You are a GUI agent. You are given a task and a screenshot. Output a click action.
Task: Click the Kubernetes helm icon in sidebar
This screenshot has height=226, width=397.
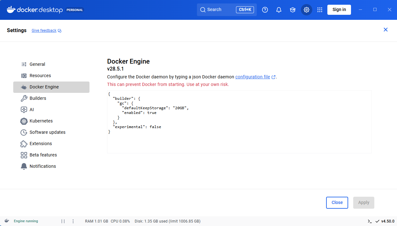pos(24,121)
